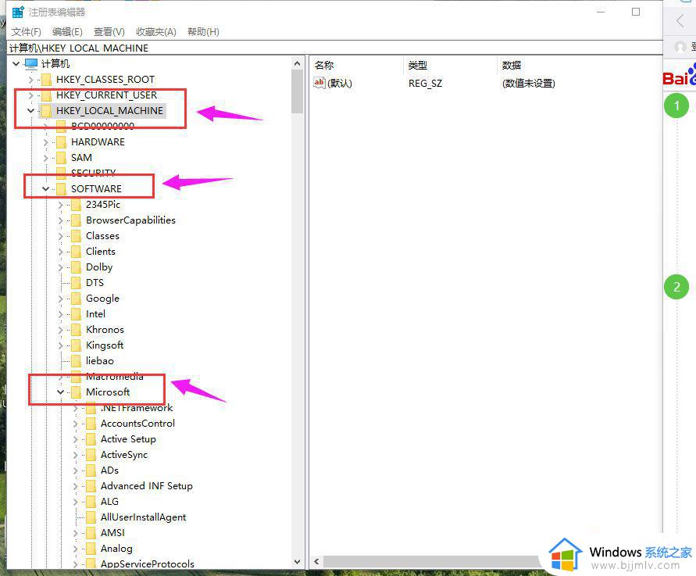Click the registry path address bar
This screenshot has height=576, width=696.
click(x=335, y=48)
